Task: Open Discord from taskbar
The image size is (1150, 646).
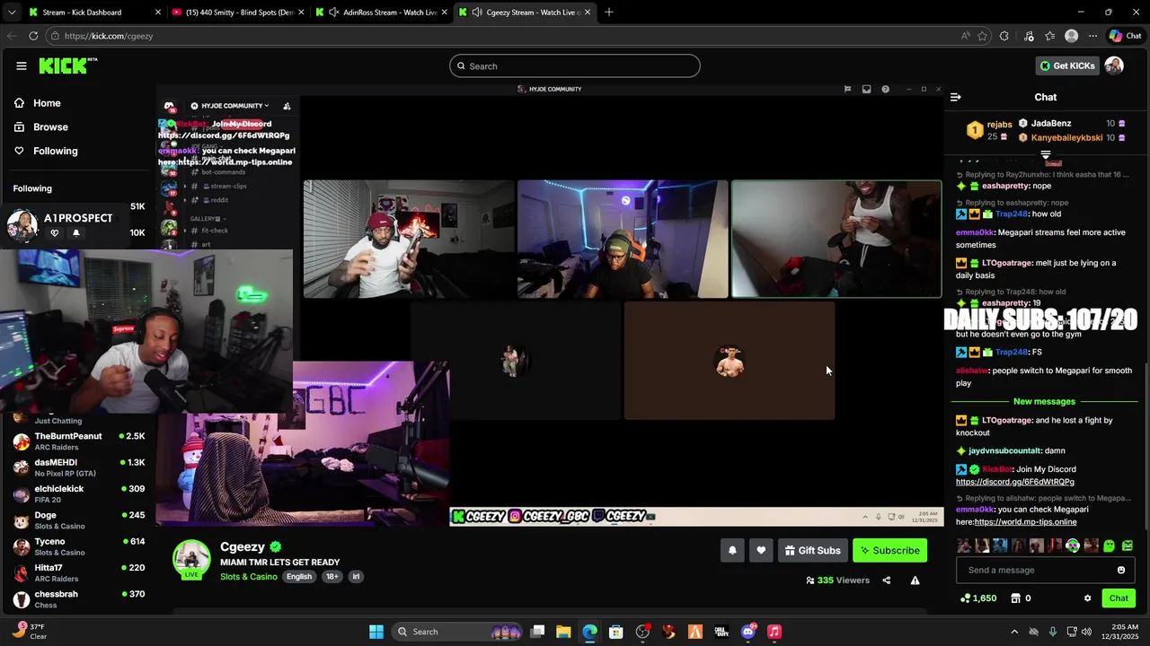Action: tap(748, 632)
